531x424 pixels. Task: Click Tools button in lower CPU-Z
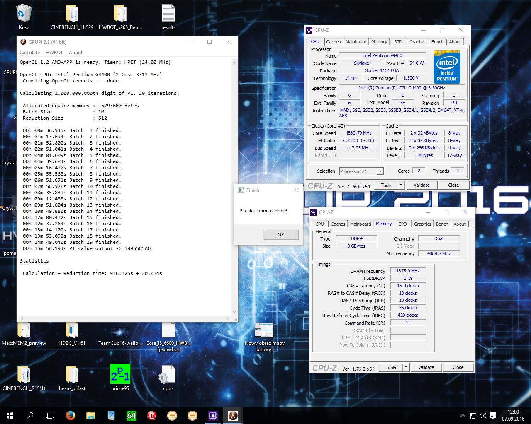pyautogui.click(x=391, y=367)
